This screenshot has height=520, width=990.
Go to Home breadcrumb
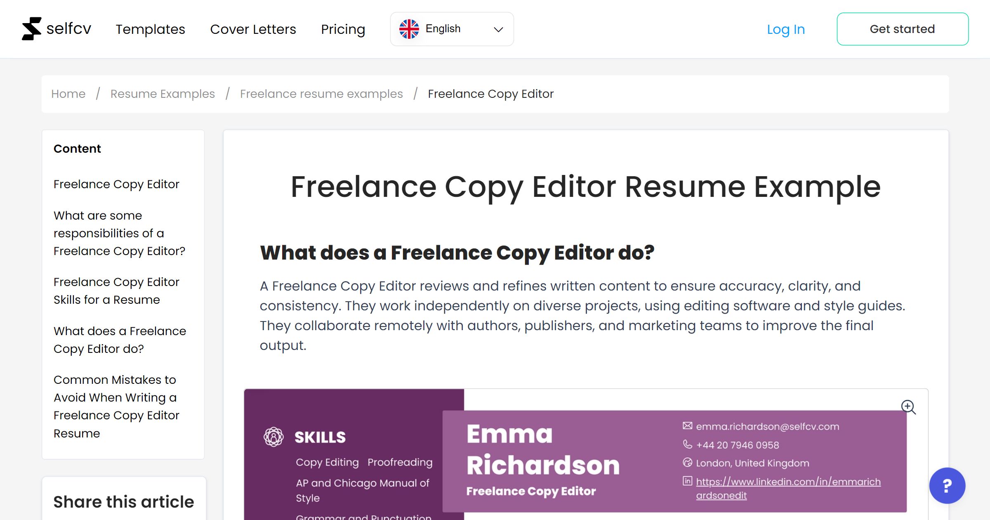click(x=68, y=94)
